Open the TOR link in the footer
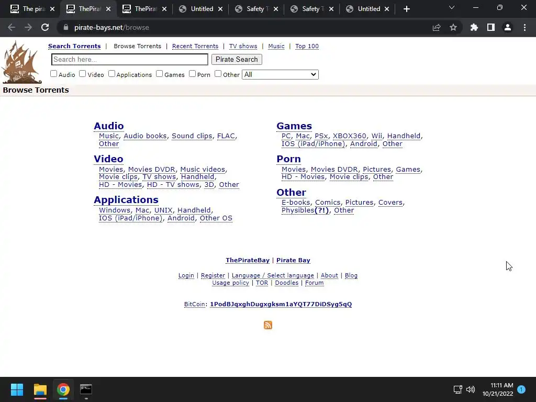Image resolution: width=536 pixels, height=402 pixels. coord(262,283)
